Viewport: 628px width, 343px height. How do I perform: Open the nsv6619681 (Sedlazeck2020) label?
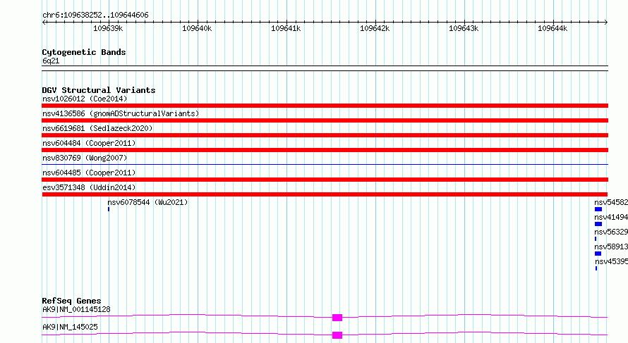pos(97,128)
